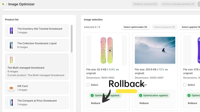Screen dimensions: 200x112
Task: Rollback the 4000×2667 mountain image
Action: pyautogui.click(x=144, y=103)
